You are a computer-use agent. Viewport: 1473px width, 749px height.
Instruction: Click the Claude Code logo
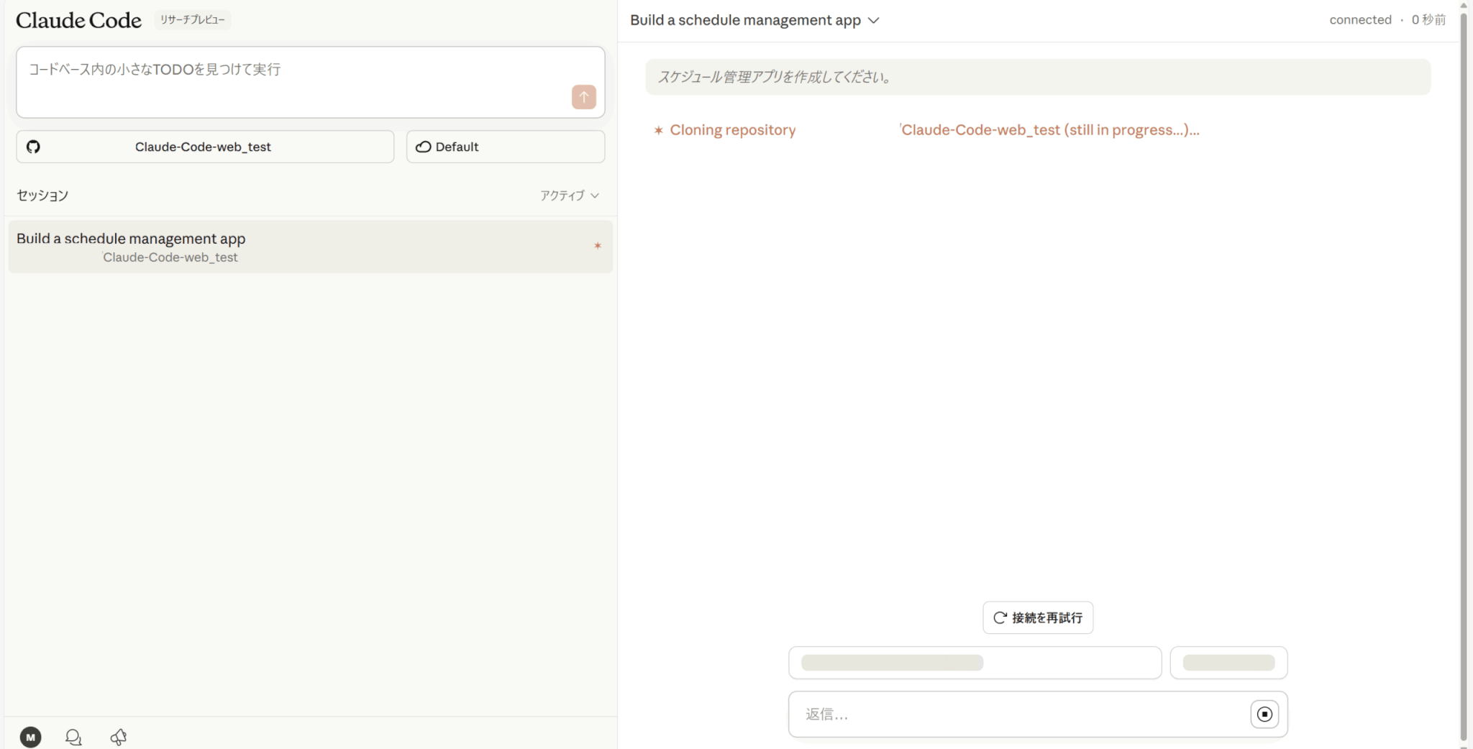(x=78, y=20)
